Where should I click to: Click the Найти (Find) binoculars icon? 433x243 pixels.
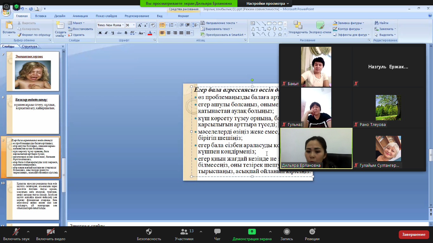[x=377, y=23]
